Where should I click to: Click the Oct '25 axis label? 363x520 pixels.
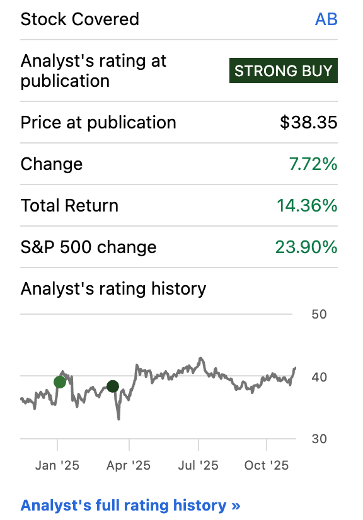click(x=265, y=465)
